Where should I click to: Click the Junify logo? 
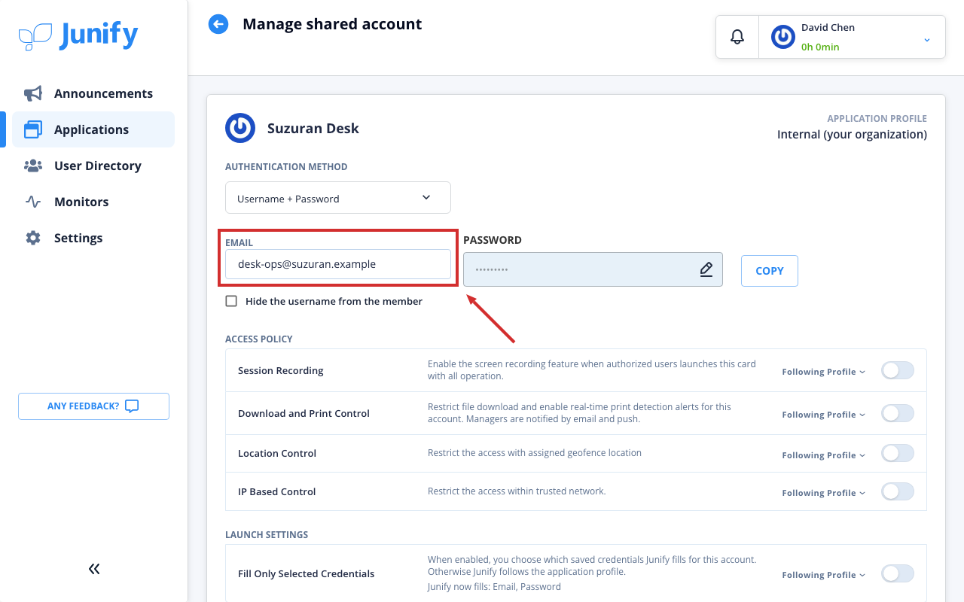tap(78, 36)
